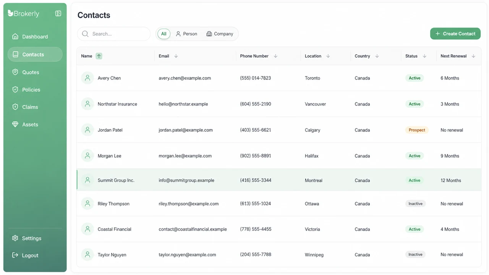Open Settings from sidebar
This screenshot has height=275, width=489.
pos(35,238)
